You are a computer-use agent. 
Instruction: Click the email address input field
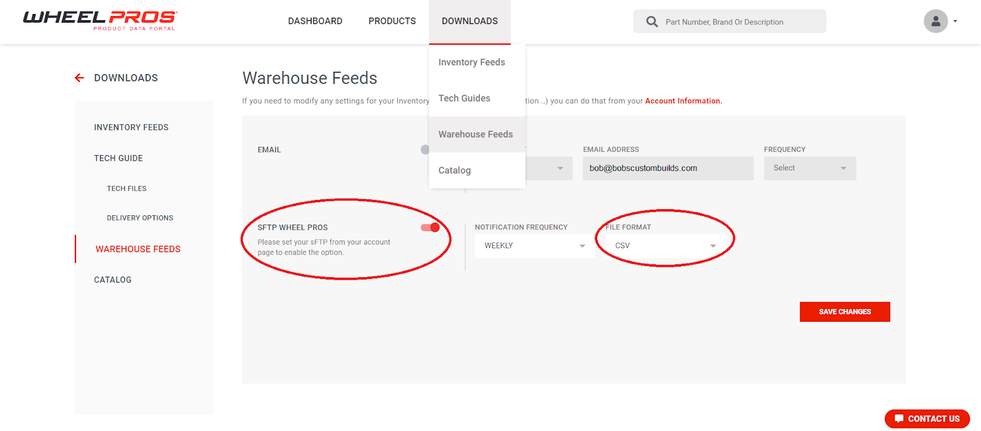668,168
